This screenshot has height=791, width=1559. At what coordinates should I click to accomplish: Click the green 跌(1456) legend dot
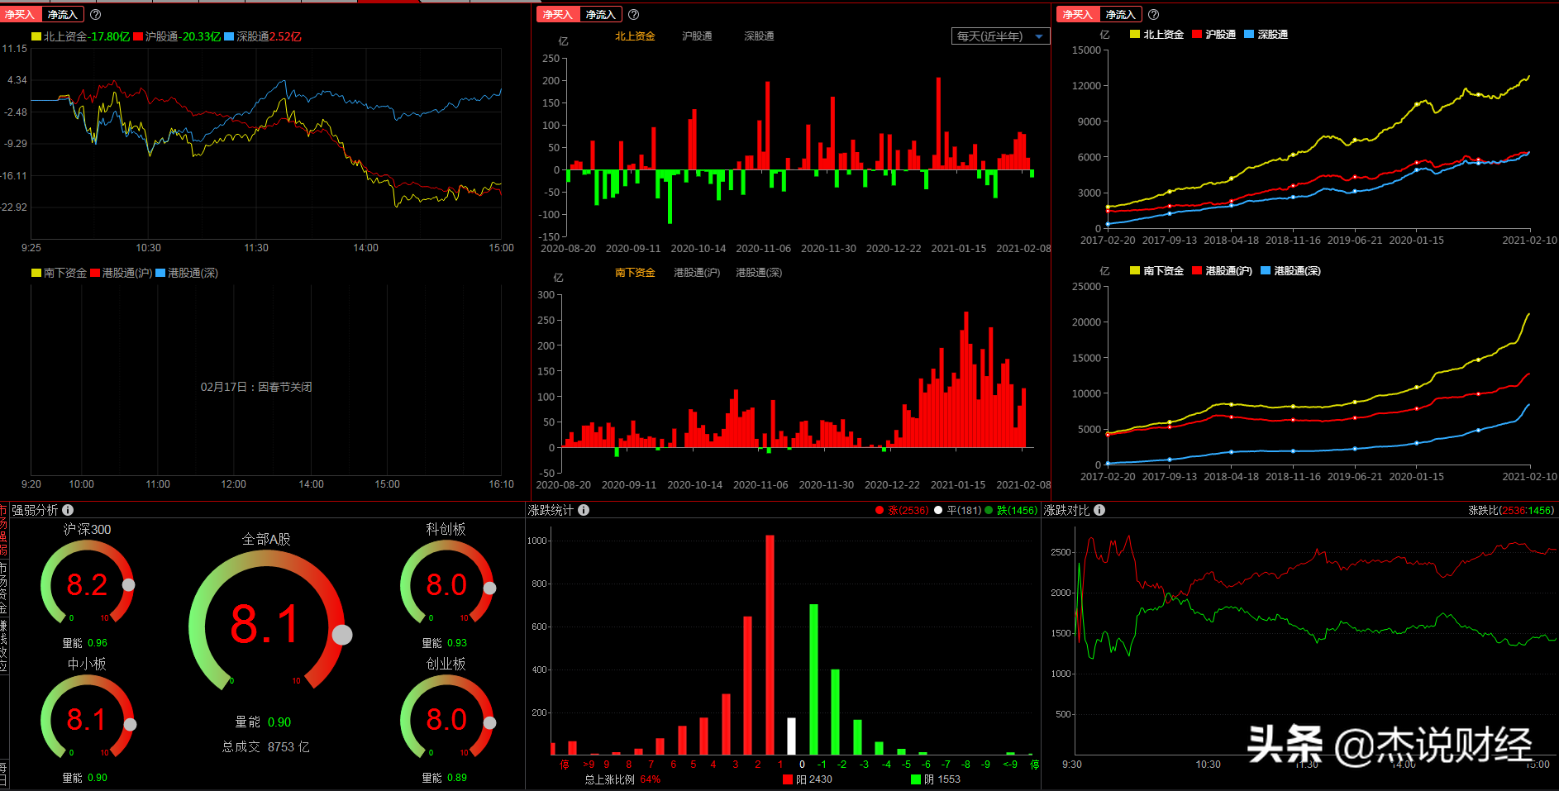(x=989, y=510)
